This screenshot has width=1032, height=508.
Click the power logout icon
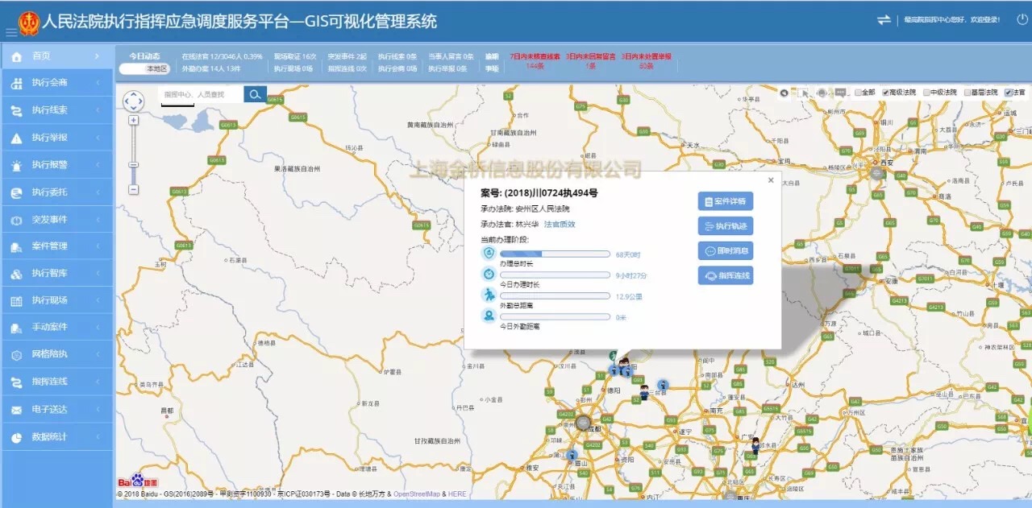[x=1022, y=19]
